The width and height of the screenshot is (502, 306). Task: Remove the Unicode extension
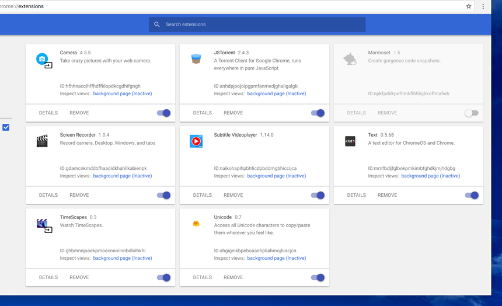(x=233, y=277)
